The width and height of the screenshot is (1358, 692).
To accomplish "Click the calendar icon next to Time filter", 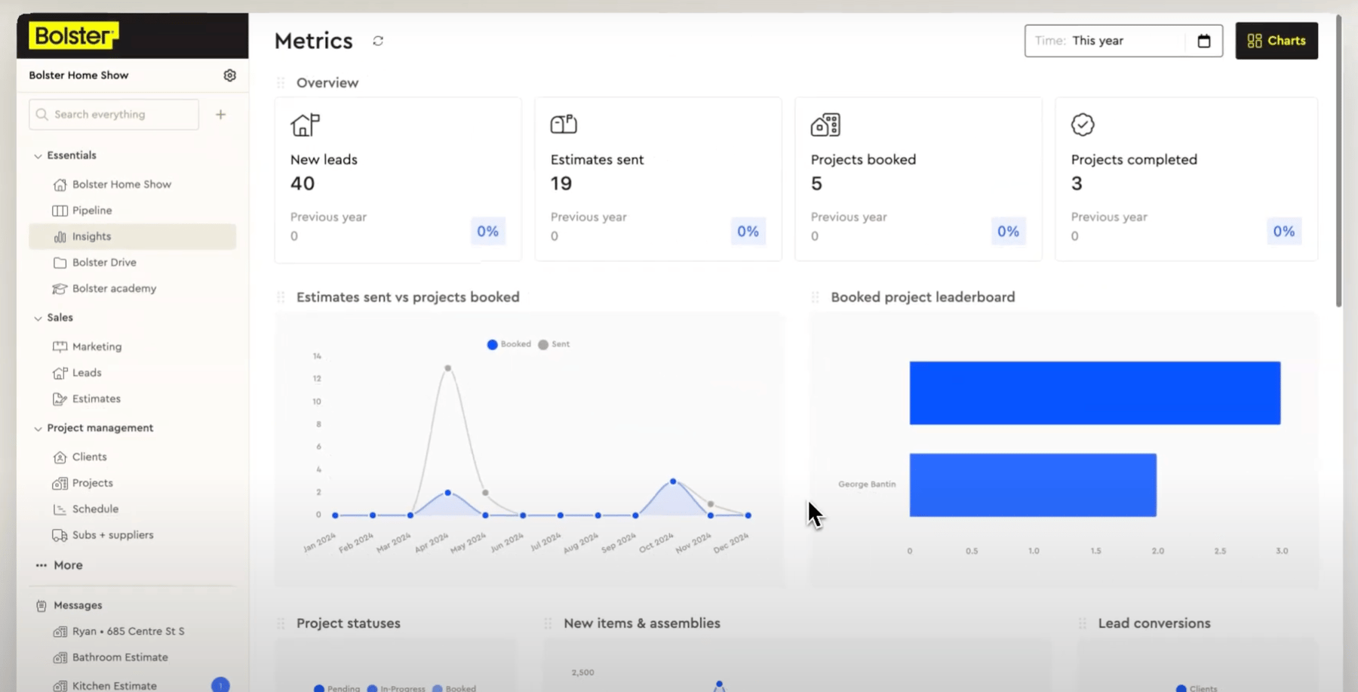I will [1205, 41].
